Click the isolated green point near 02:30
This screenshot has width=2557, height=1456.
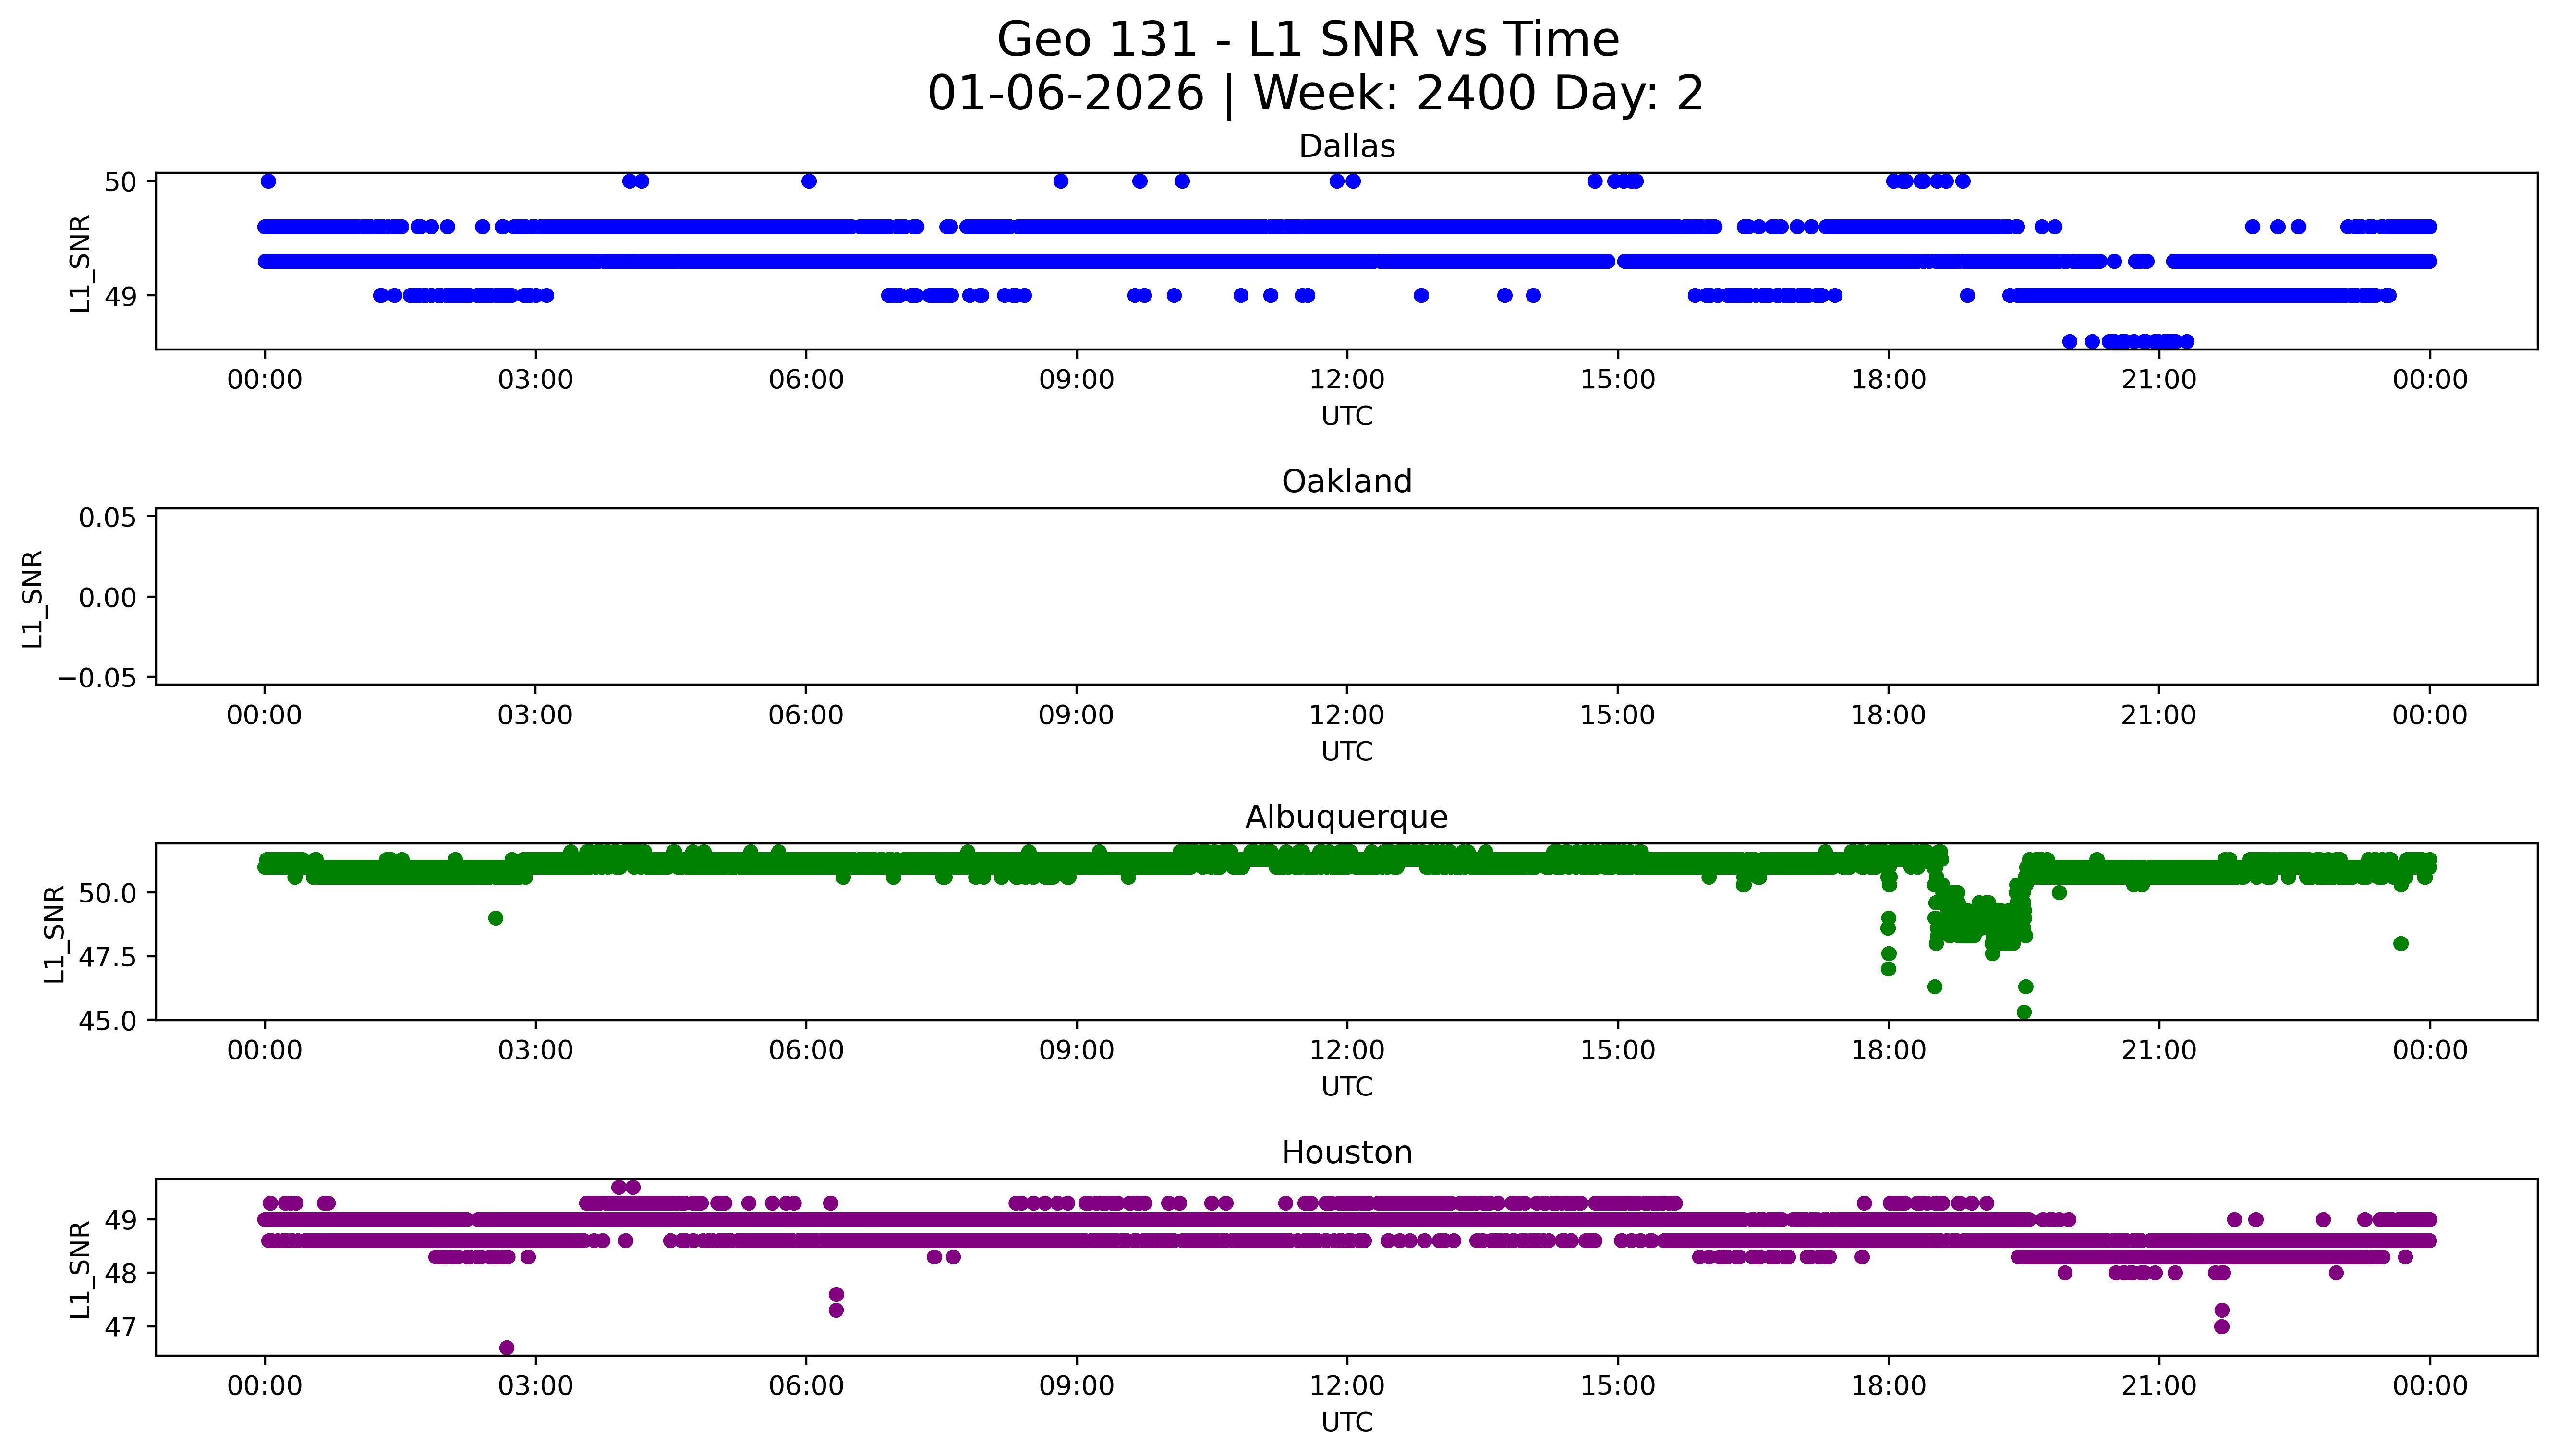(x=495, y=918)
